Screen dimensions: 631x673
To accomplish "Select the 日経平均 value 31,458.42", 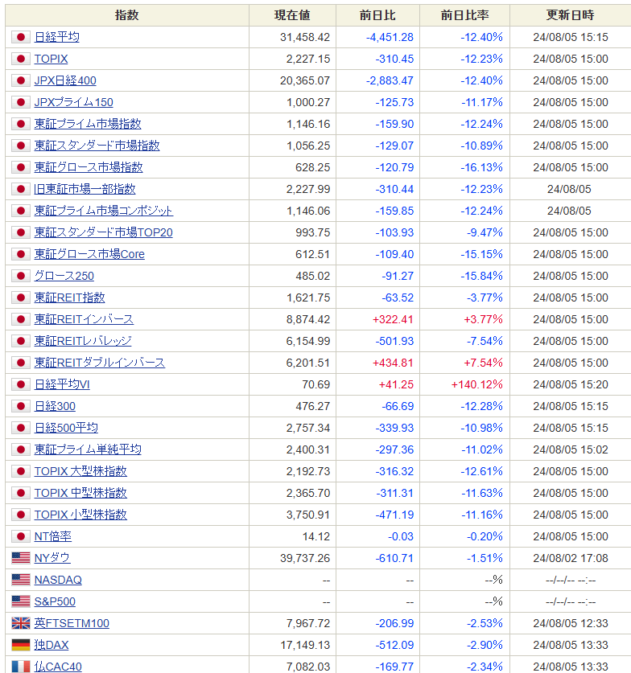I will pos(305,37).
